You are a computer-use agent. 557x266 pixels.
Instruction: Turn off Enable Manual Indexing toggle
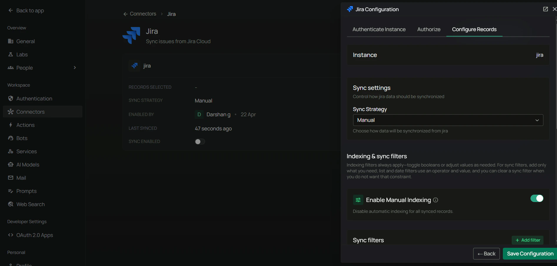[537, 198]
